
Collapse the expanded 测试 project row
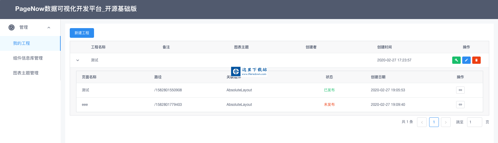point(78,60)
